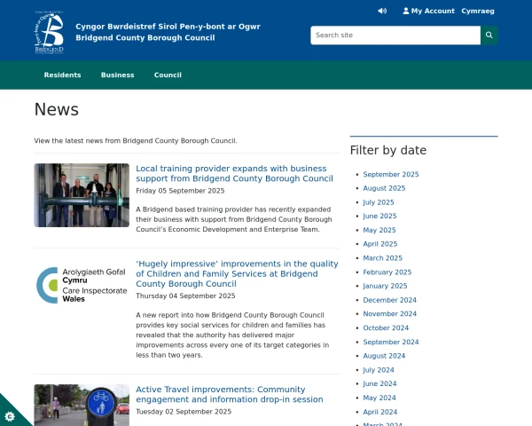Image resolution: width=532 pixels, height=426 pixels.
Task: Filter news by June 2025
Action: pyautogui.click(x=379, y=216)
